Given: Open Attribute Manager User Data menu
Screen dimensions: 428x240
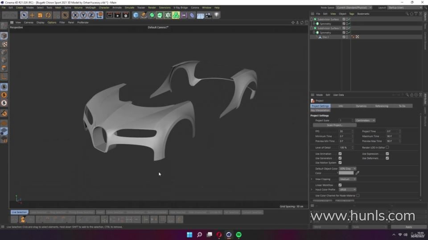Looking at the screenshot, I should pyautogui.click(x=338, y=95).
